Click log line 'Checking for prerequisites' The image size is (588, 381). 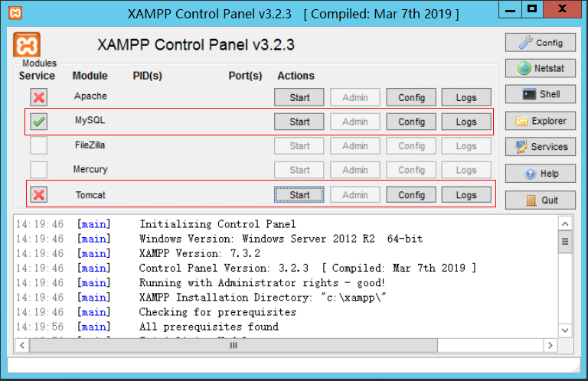pos(217,312)
